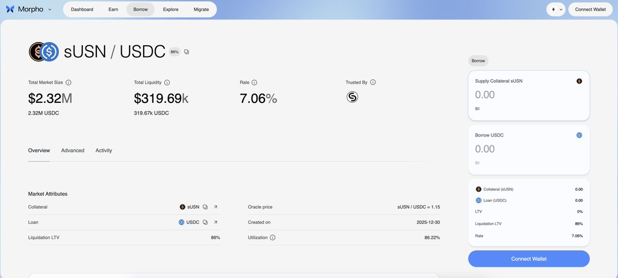Expand the Morpho app dropdown chevron
This screenshot has height=278, width=618.
click(x=49, y=9)
